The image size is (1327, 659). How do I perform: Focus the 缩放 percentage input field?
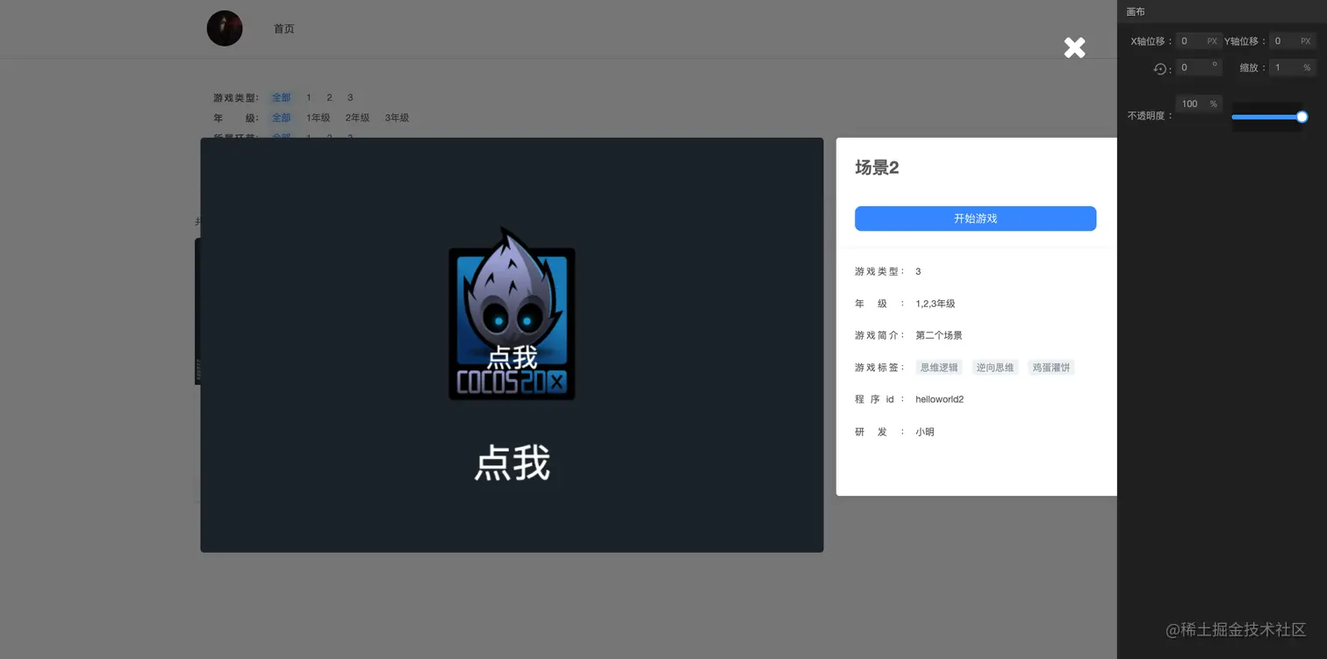pyautogui.click(x=1292, y=68)
